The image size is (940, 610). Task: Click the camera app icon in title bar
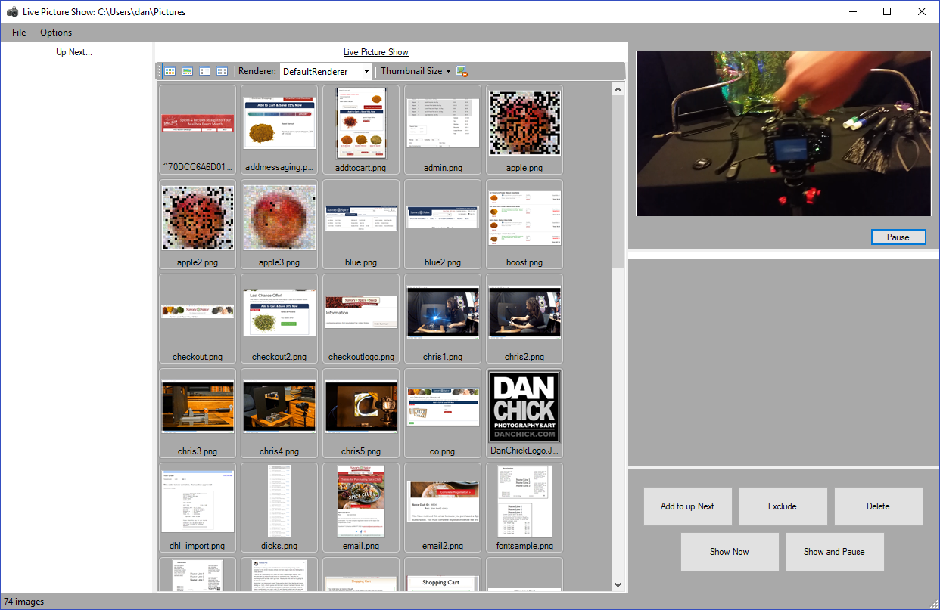[x=12, y=12]
